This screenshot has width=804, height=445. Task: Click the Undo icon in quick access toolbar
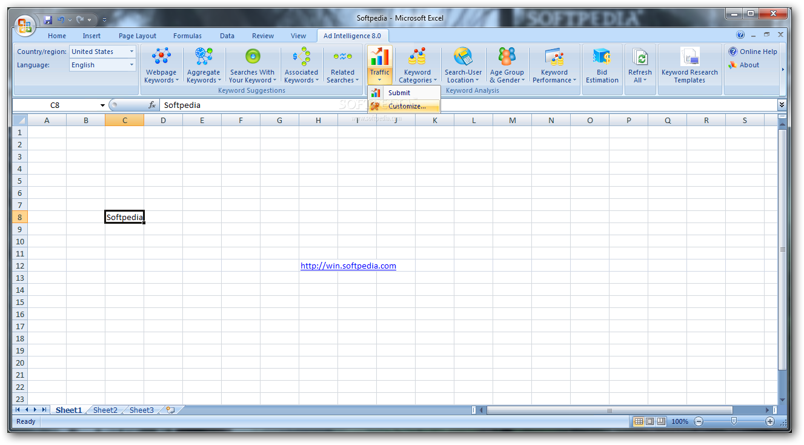click(61, 20)
